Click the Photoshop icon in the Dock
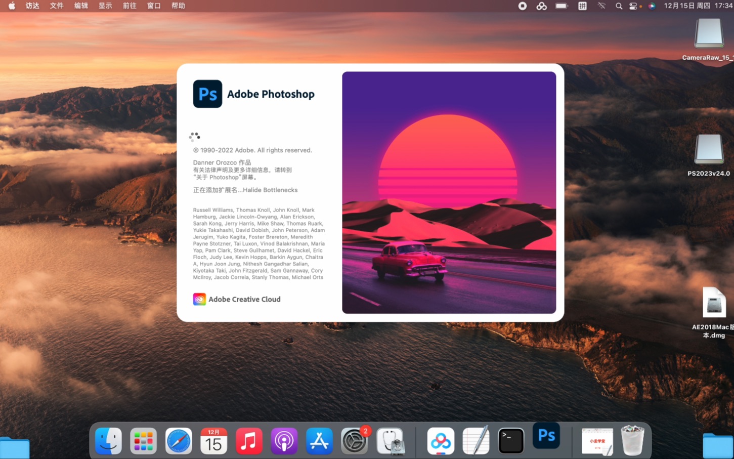Screen dimensions: 734x459 click(x=546, y=435)
